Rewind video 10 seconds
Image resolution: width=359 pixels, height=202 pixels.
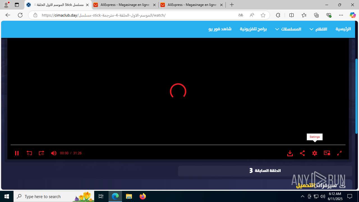[29, 153]
